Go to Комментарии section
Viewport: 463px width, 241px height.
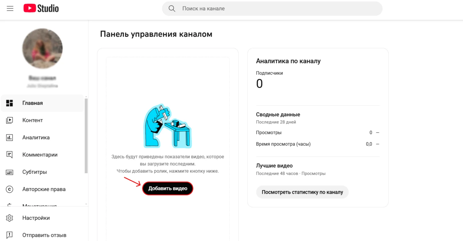click(x=40, y=155)
